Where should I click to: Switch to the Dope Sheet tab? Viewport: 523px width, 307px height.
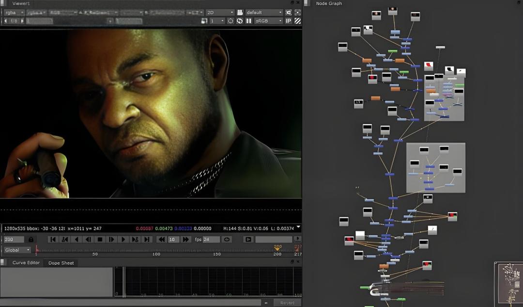point(61,263)
